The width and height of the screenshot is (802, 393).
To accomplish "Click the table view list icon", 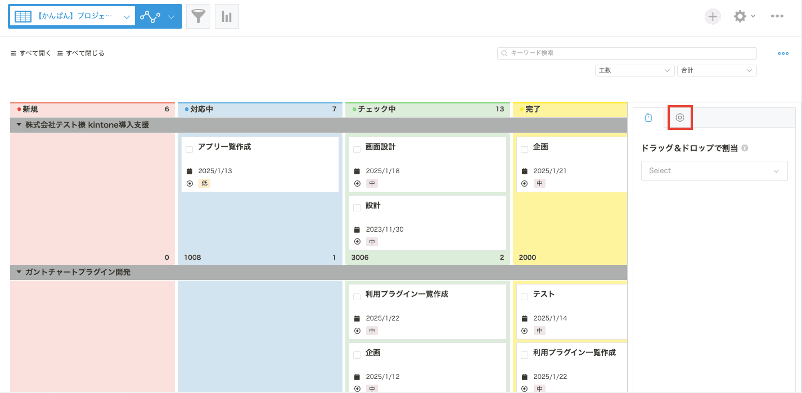I will click(23, 16).
